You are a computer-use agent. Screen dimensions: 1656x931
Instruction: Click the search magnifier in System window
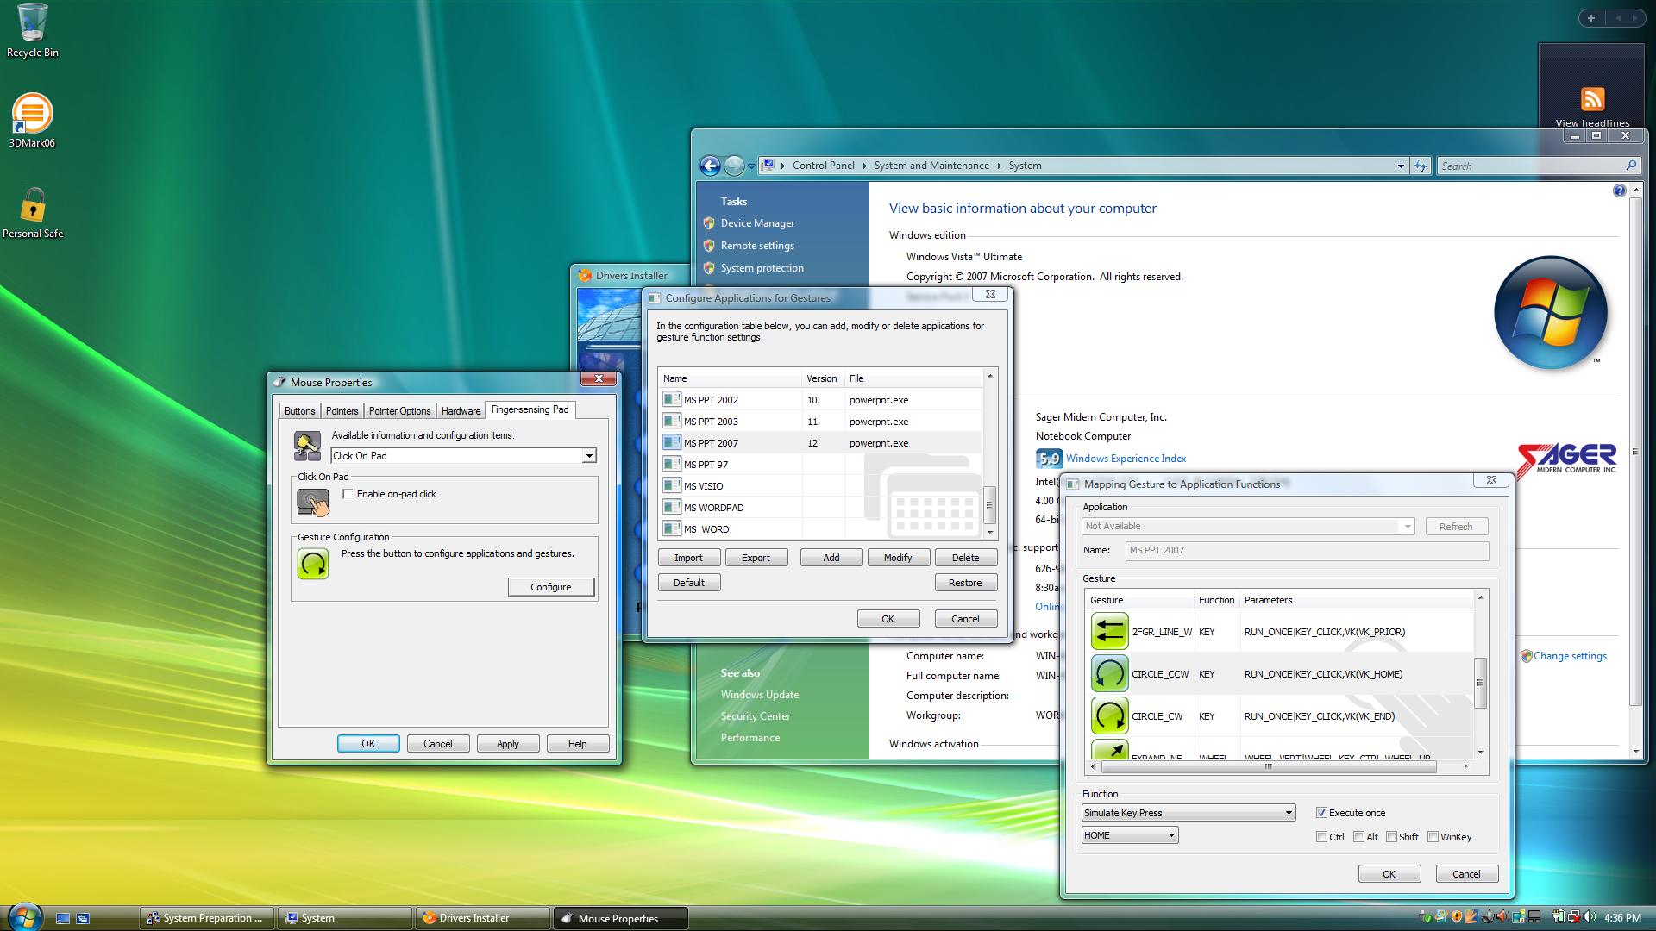click(x=1630, y=166)
